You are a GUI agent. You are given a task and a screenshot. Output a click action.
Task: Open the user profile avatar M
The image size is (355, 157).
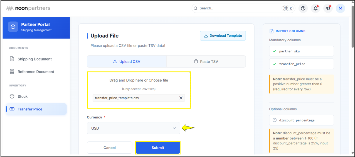click(340, 8)
